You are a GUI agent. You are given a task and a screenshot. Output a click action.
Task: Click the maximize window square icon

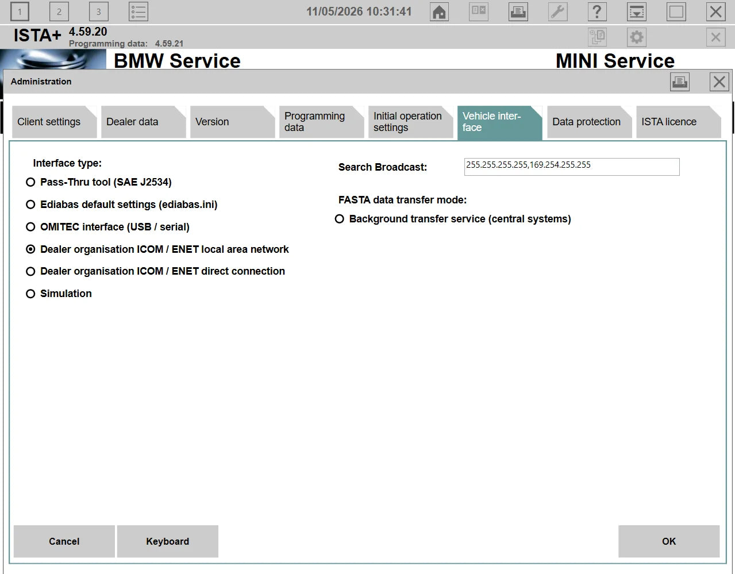pyautogui.click(x=676, y=11)
